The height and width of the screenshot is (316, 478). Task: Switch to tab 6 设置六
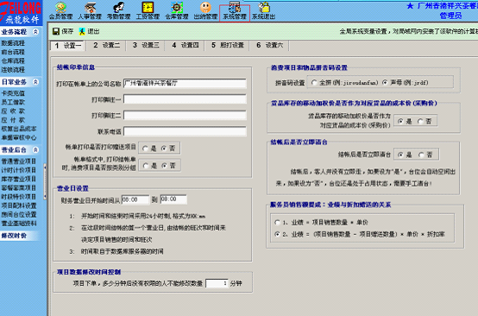tap(270, 45)
